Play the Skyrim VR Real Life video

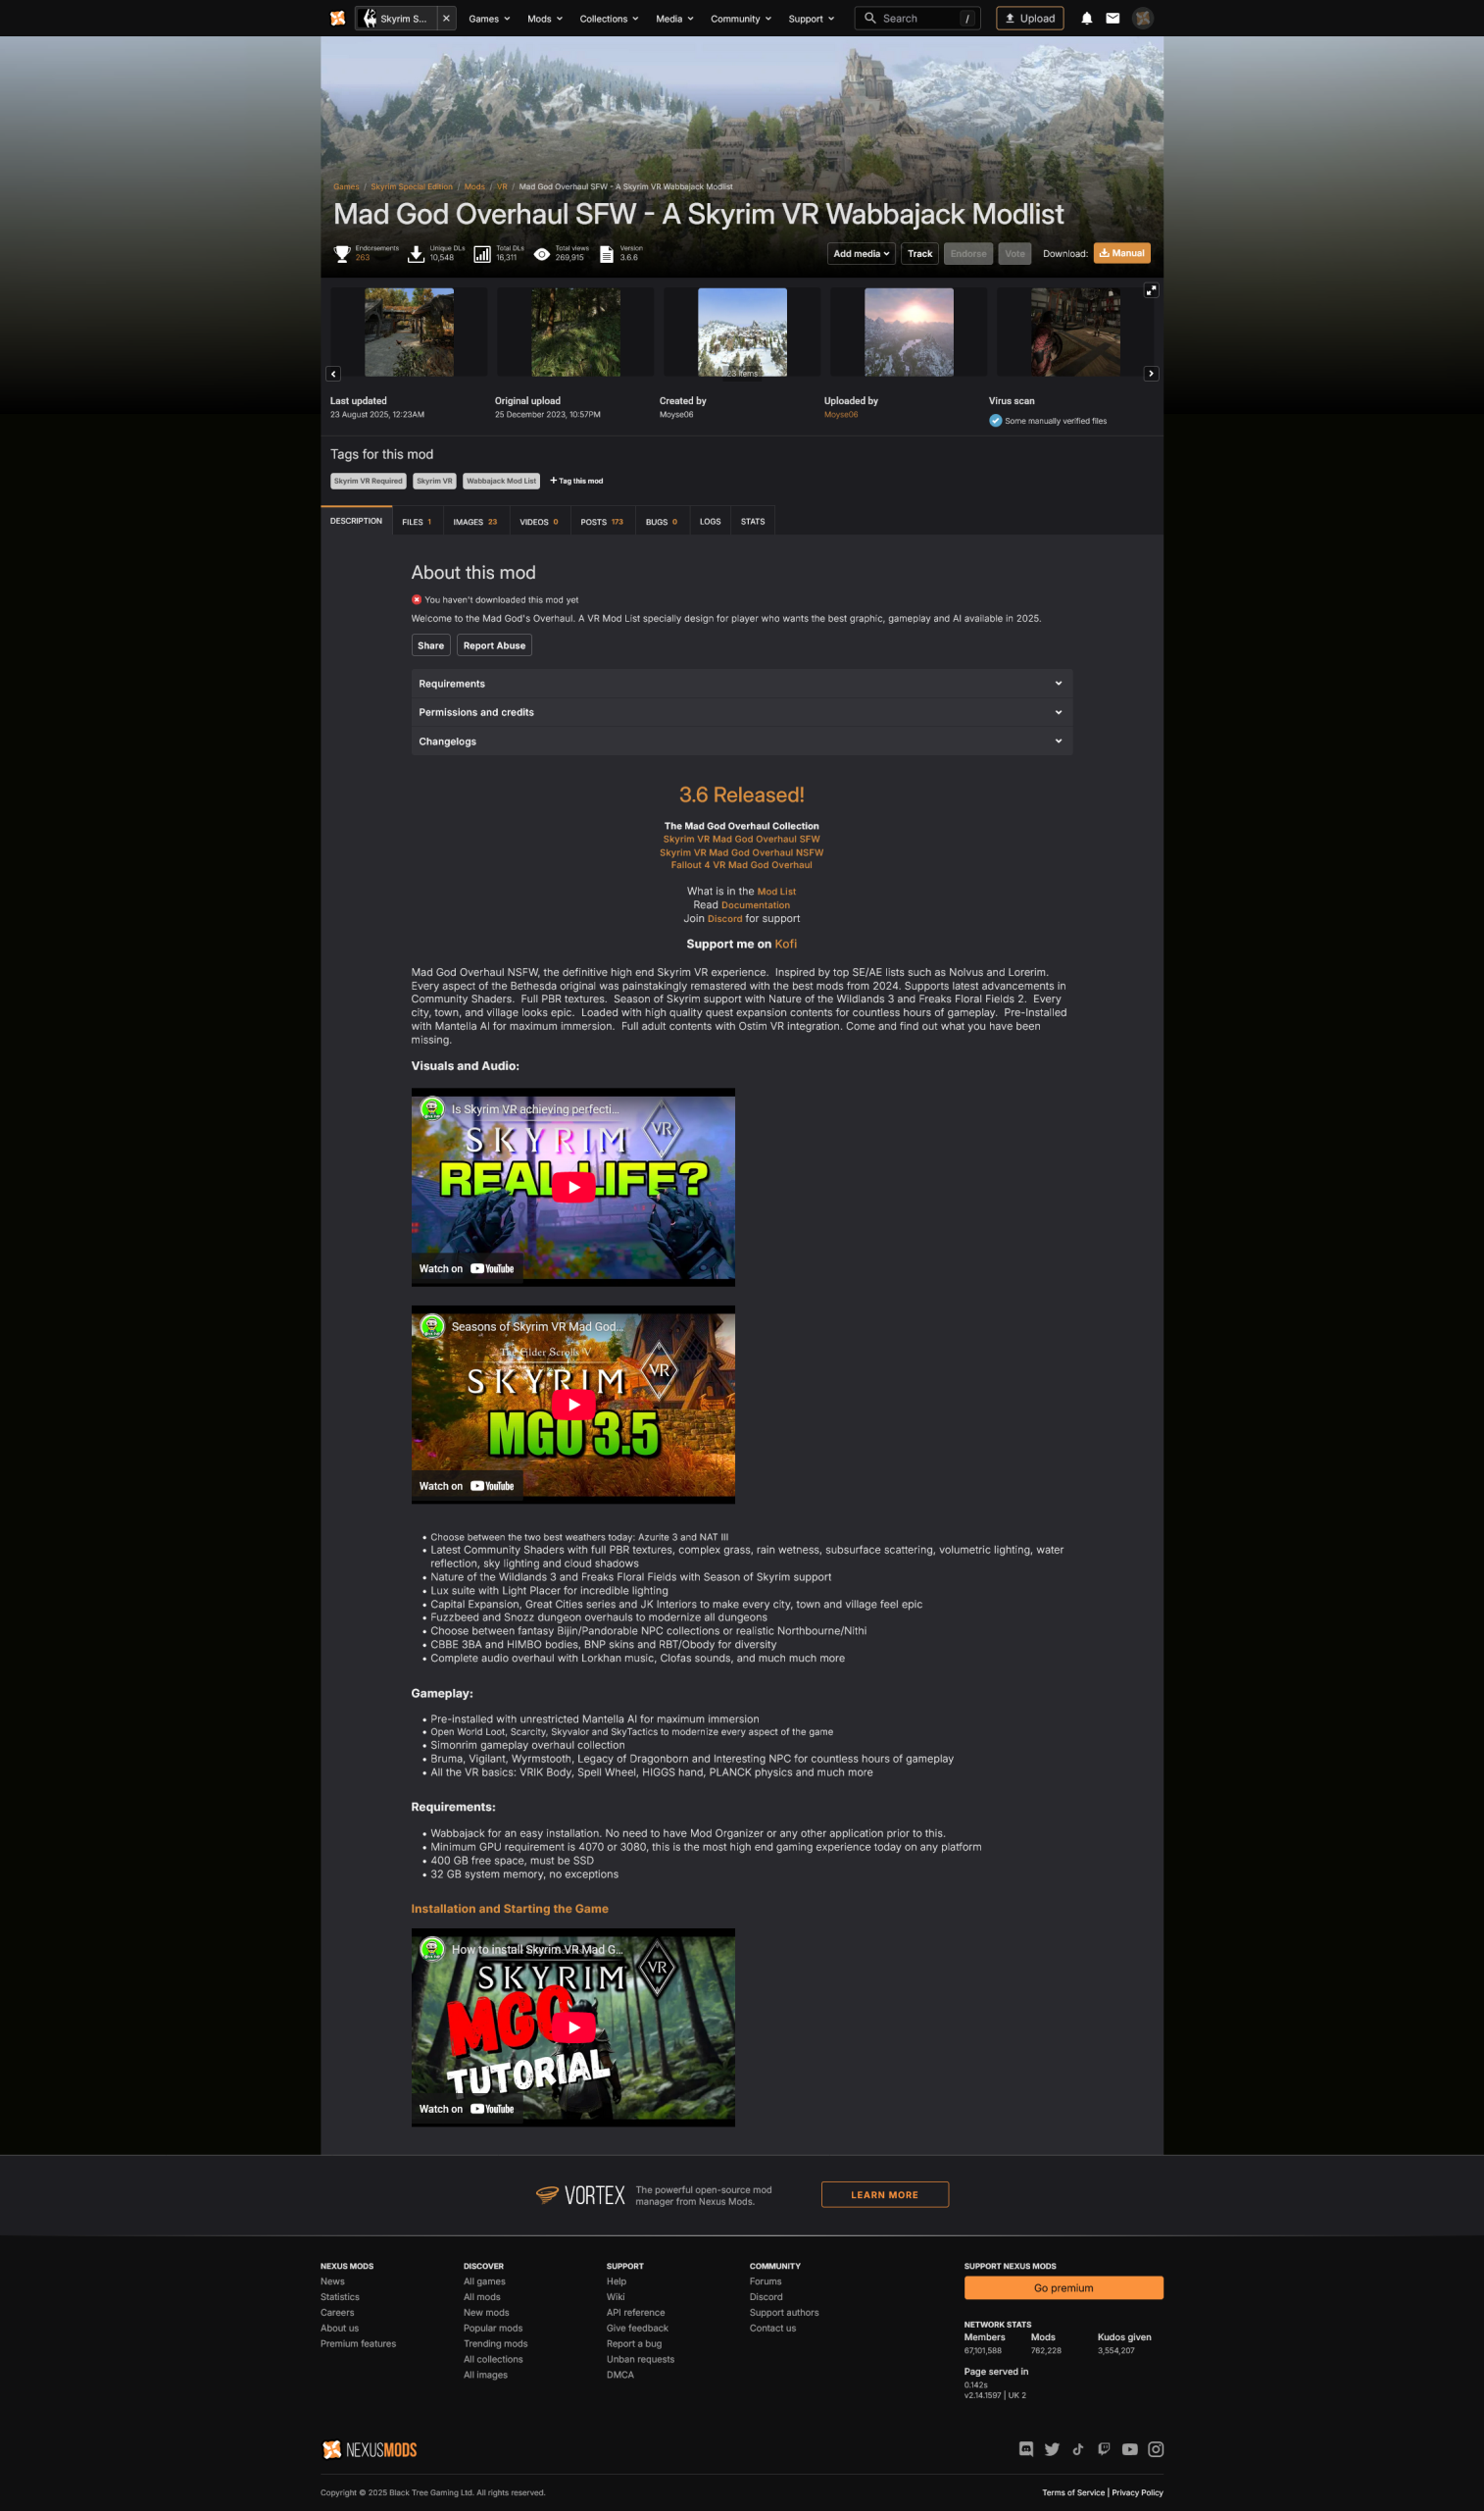pyautogui.click(x=573, y=1187)
